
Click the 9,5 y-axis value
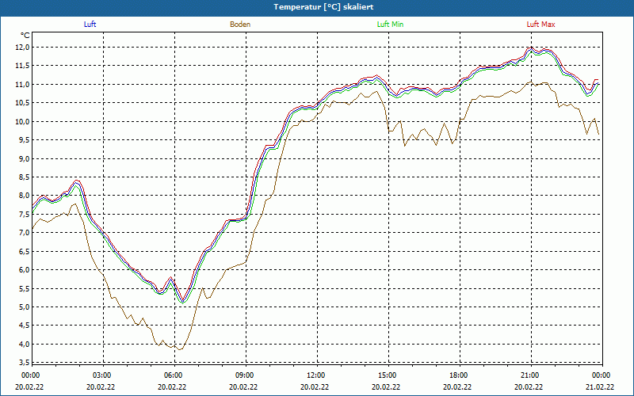pos(25,140)
